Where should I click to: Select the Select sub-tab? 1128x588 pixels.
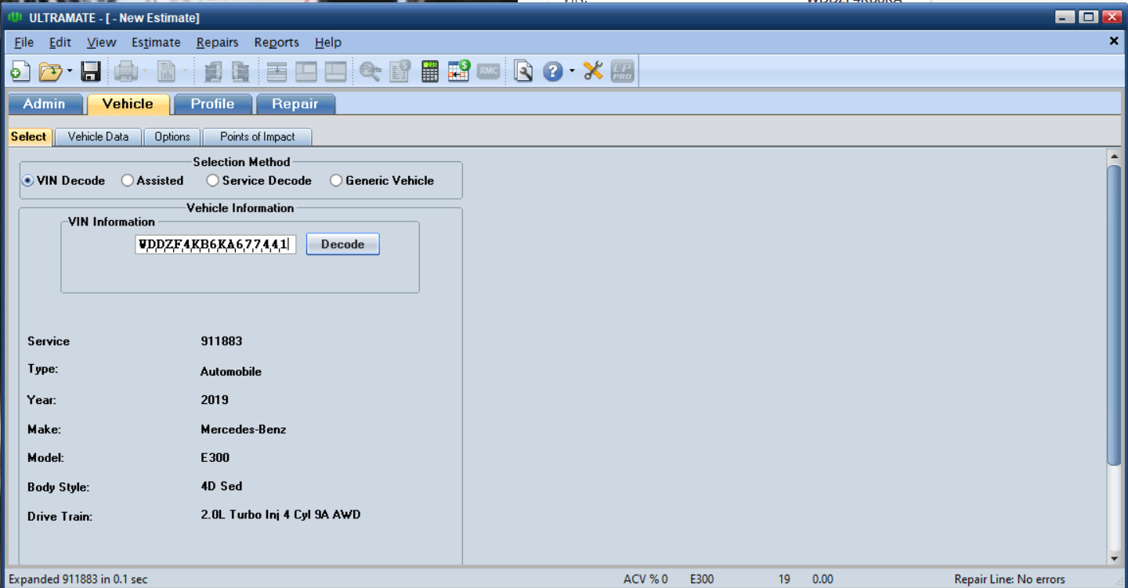point(29,136)
